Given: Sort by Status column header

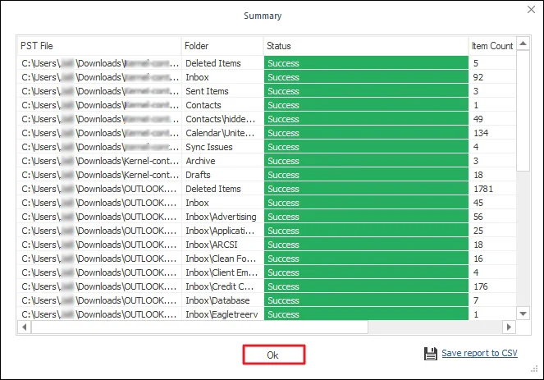Looking at the screenshot, I should pyautogui.click(x=366, y=46).
